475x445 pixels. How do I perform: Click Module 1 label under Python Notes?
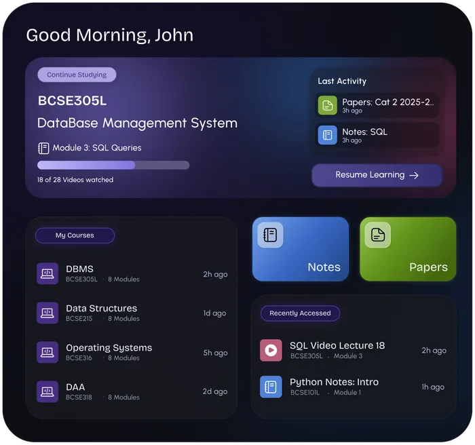(x=347, y=393)
